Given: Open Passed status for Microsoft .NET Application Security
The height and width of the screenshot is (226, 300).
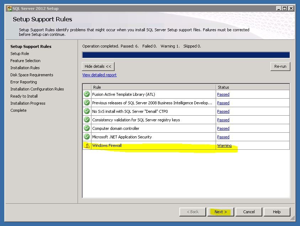Looking at the screenshot, I should tap(223, 137).
